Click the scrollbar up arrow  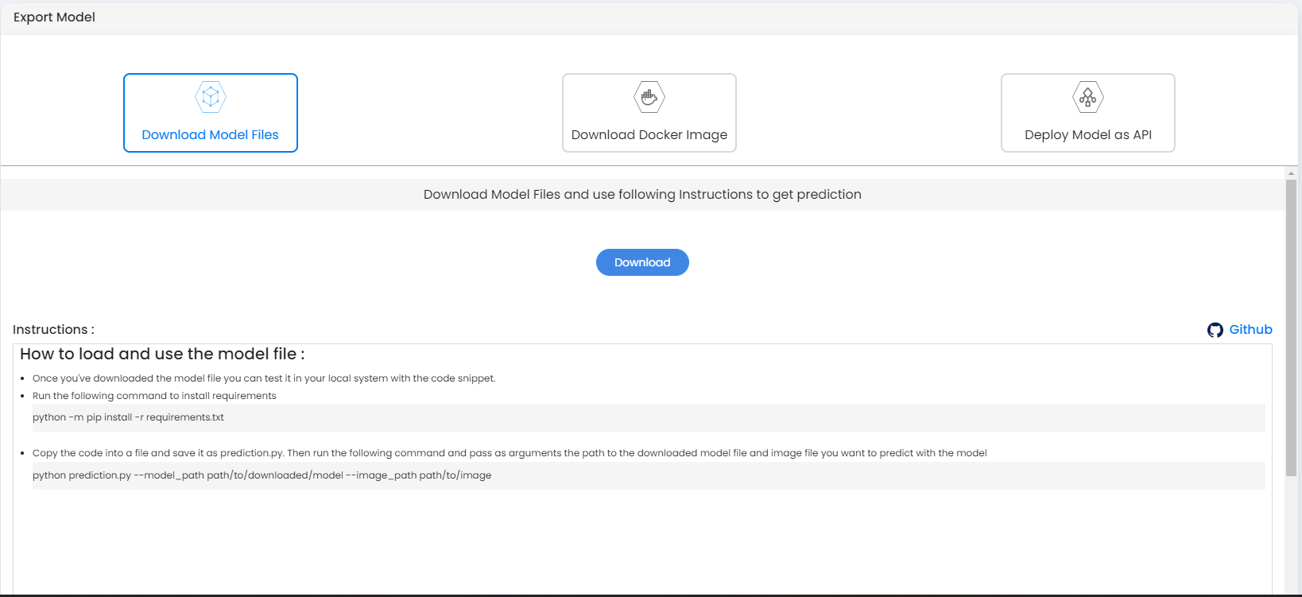[1292, 173]
